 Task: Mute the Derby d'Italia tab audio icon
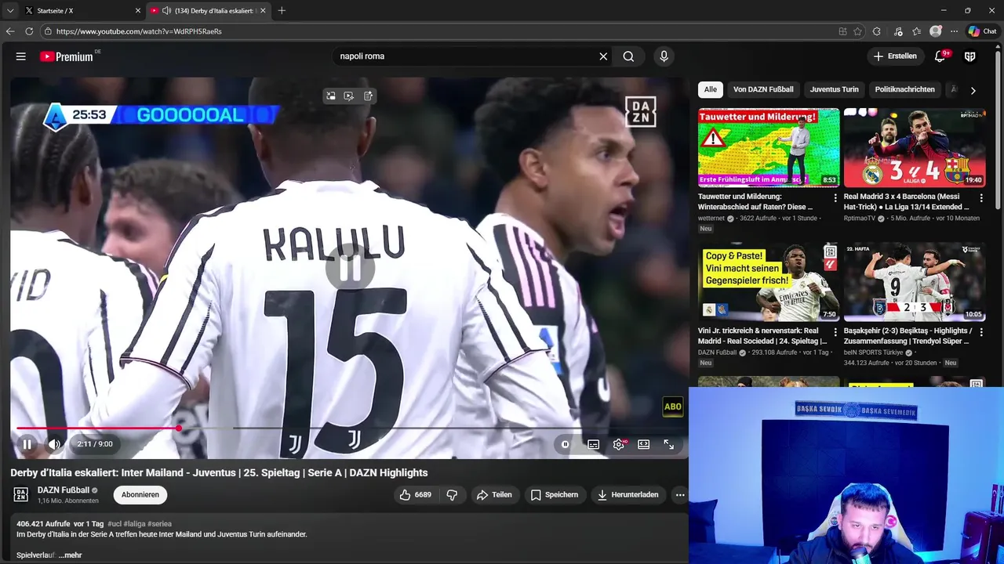(x=166, y=11)
